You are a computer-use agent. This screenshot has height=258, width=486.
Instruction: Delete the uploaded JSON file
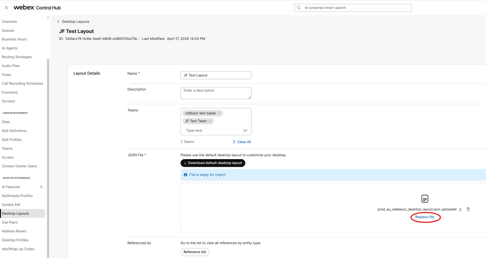click(x=468, y=209)
